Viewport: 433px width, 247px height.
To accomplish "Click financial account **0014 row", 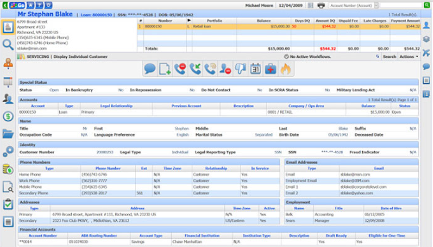I will 218,242.
